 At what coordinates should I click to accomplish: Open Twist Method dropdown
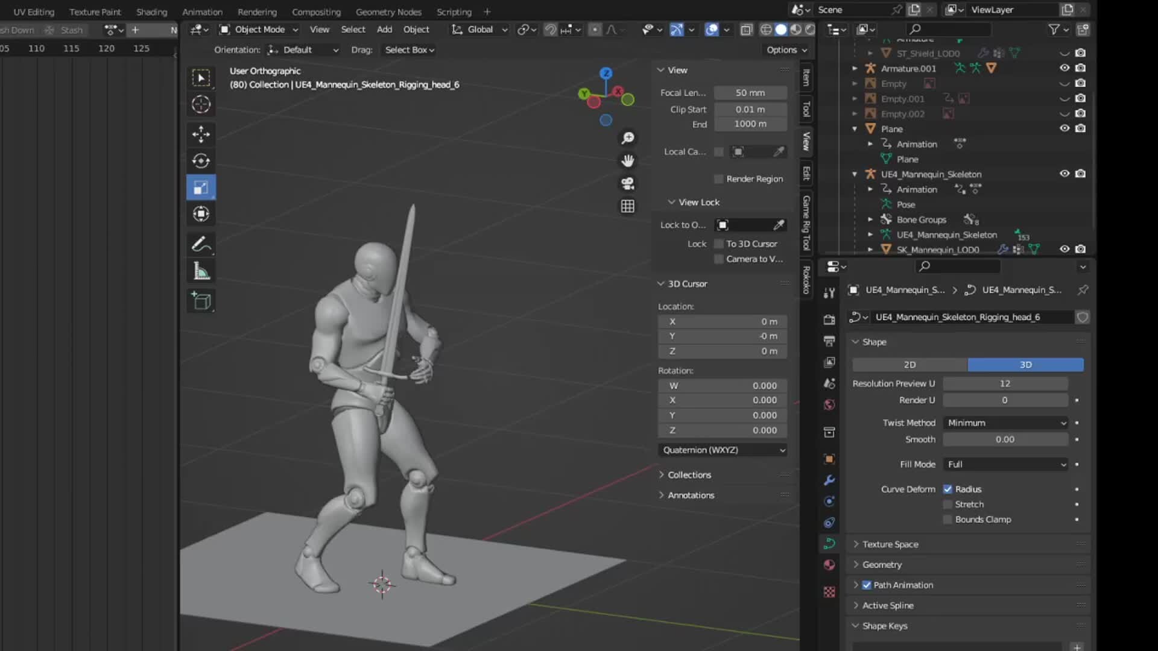click(1005, 423)
